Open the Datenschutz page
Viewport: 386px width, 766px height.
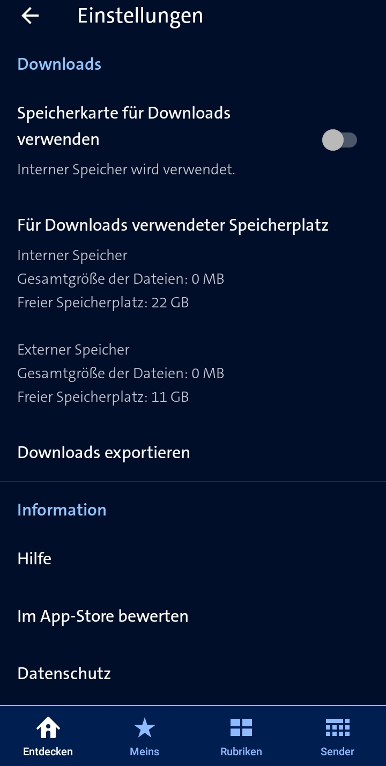pos(193,673)
